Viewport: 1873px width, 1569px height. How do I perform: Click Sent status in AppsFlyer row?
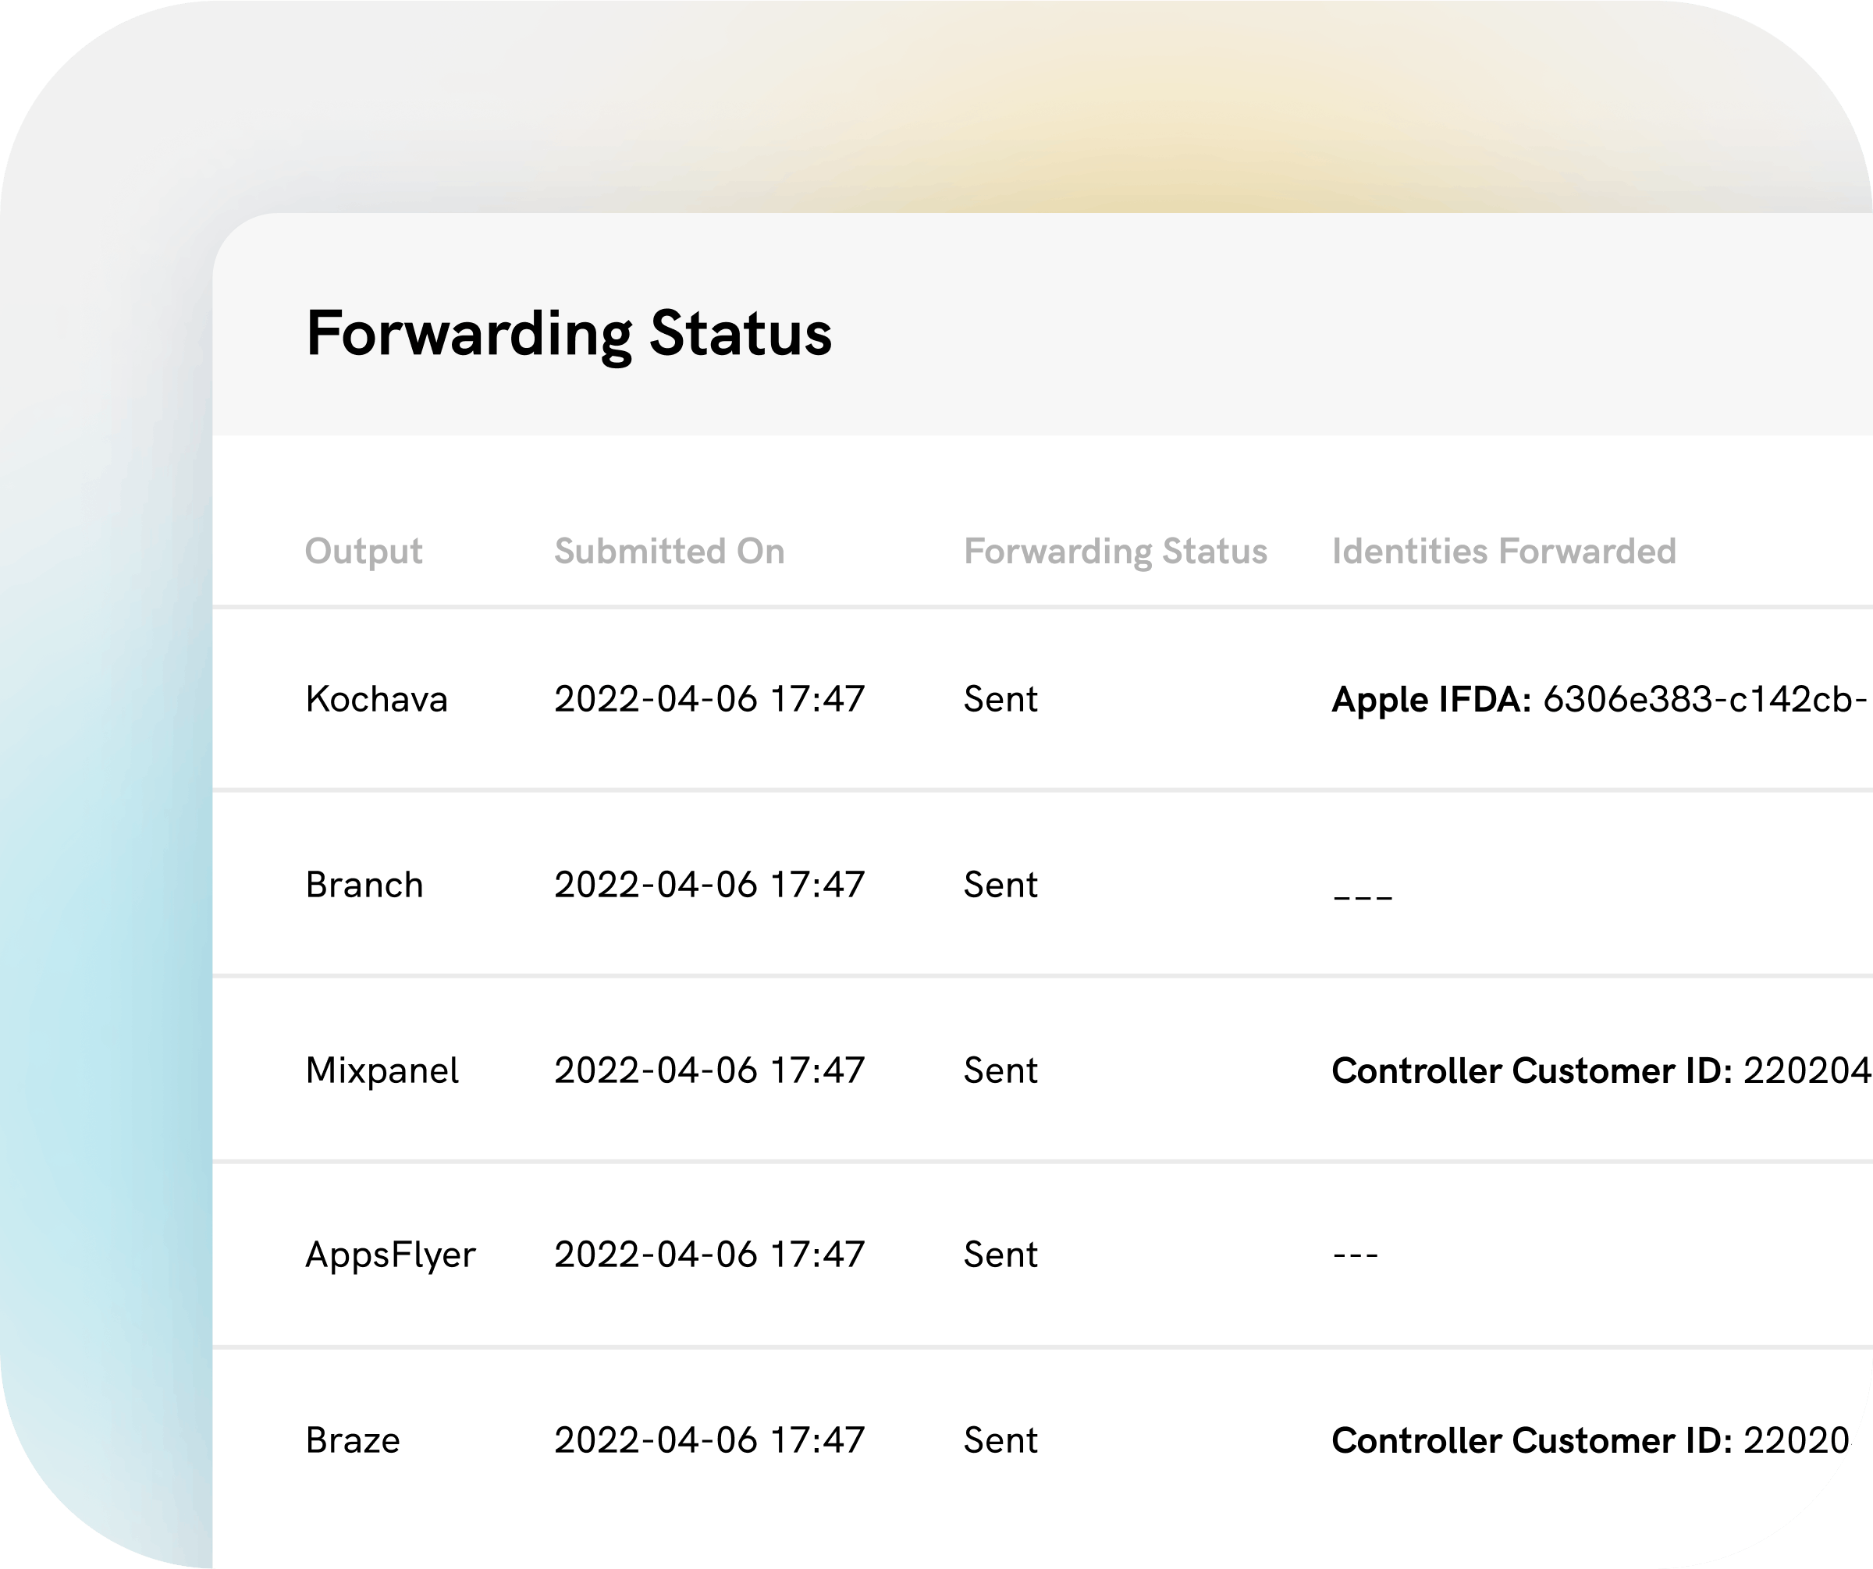(1000, 1255)
